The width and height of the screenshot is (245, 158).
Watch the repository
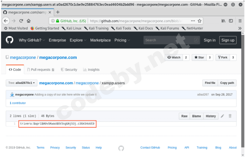174,57
